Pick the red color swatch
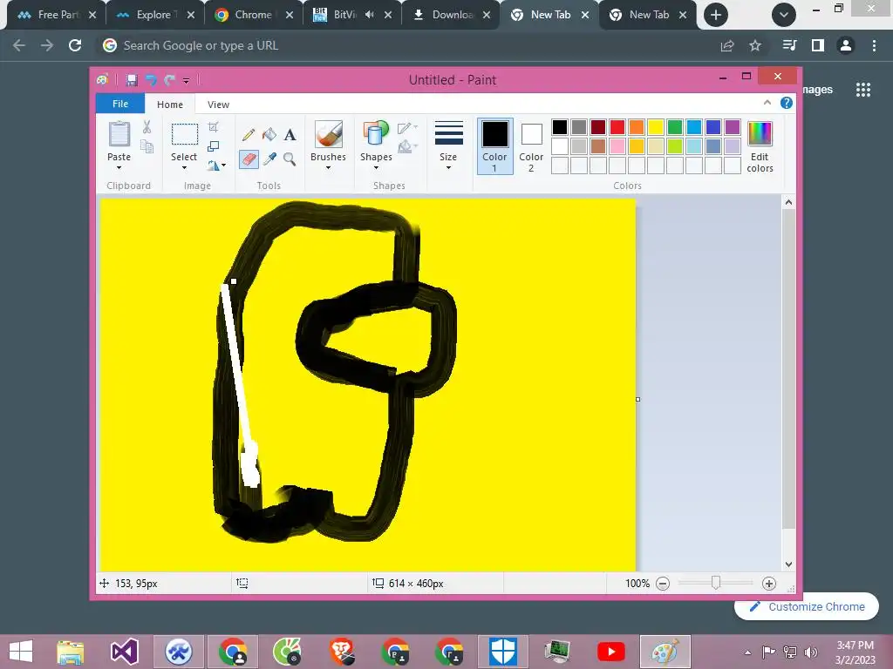The image size is (893, 669). 617,127
